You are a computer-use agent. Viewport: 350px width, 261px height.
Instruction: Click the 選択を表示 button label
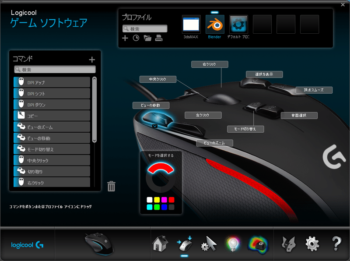point(264,74)
